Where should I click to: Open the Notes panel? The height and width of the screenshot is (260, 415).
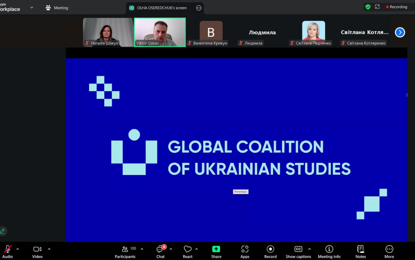[x=361, y=252]
